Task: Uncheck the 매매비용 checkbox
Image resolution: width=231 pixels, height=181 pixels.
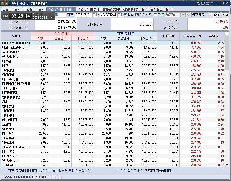Action: click(x=137, y=15)
